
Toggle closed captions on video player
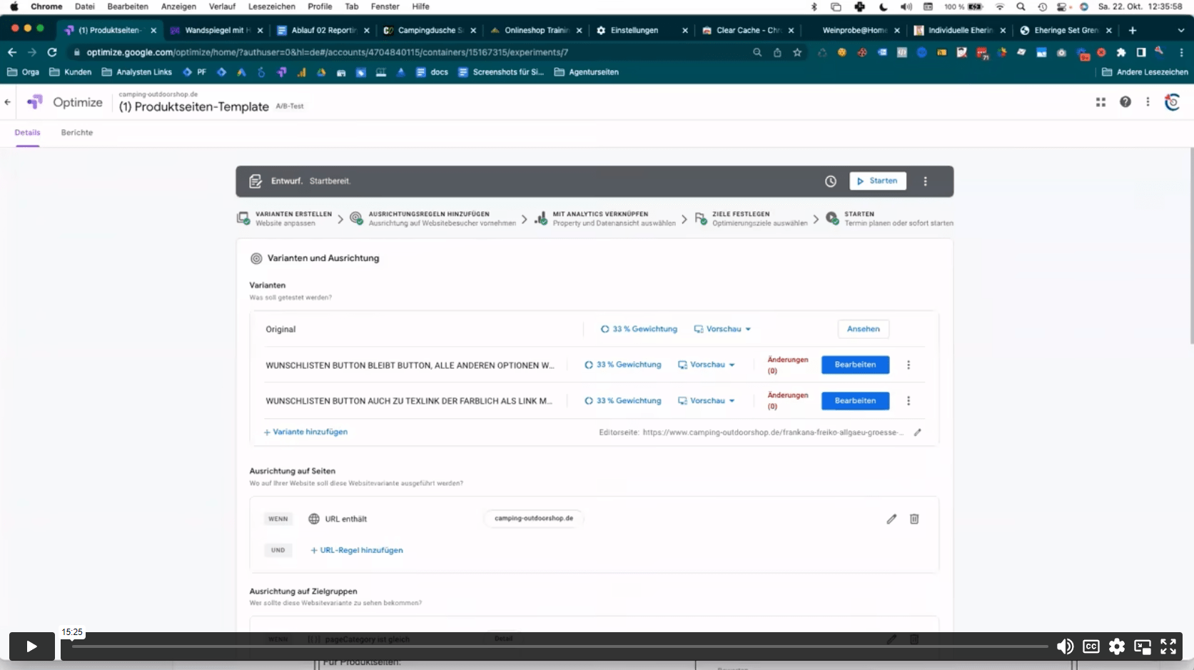[x=1091, y=646]
